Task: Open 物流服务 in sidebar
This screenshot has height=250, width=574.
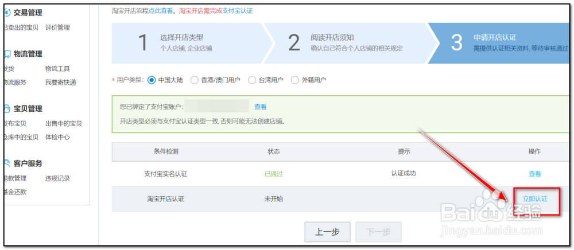Action: [x=15, y=82]
